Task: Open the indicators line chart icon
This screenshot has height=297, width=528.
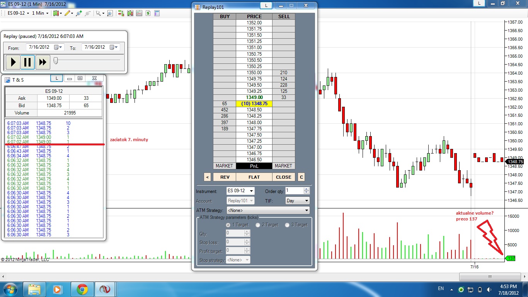Action: pos(139,13)
